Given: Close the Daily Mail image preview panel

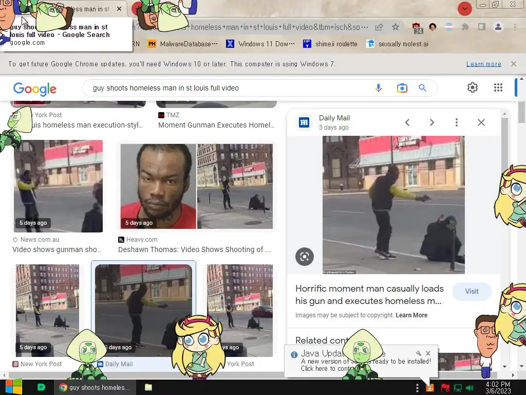Looking at the screenshot, I should click(481, 122).
